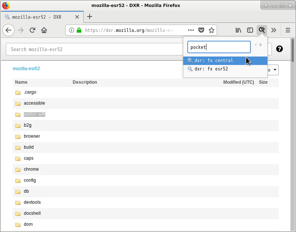Image resolution: width=296 pixels, height=232 pixels.
Task: Close the mozilla-esr52 - DXR tab
Action: click(77, 17)
